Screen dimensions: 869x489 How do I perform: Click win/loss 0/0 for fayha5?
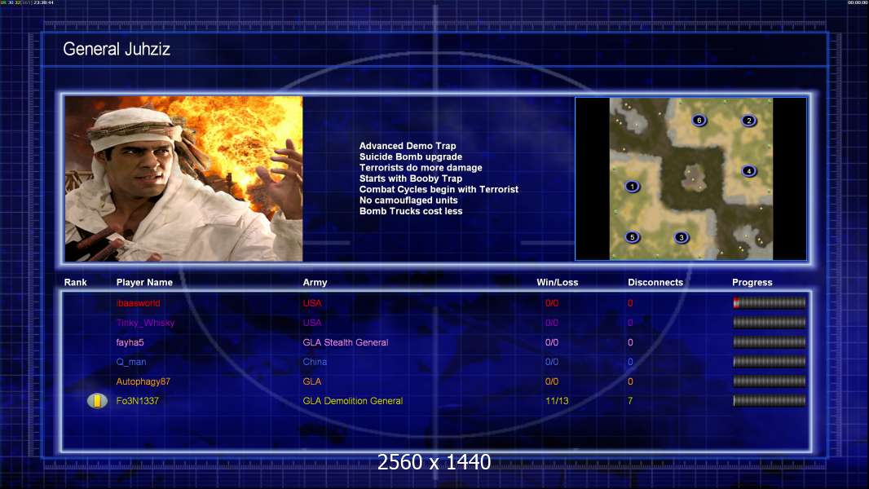551,342
